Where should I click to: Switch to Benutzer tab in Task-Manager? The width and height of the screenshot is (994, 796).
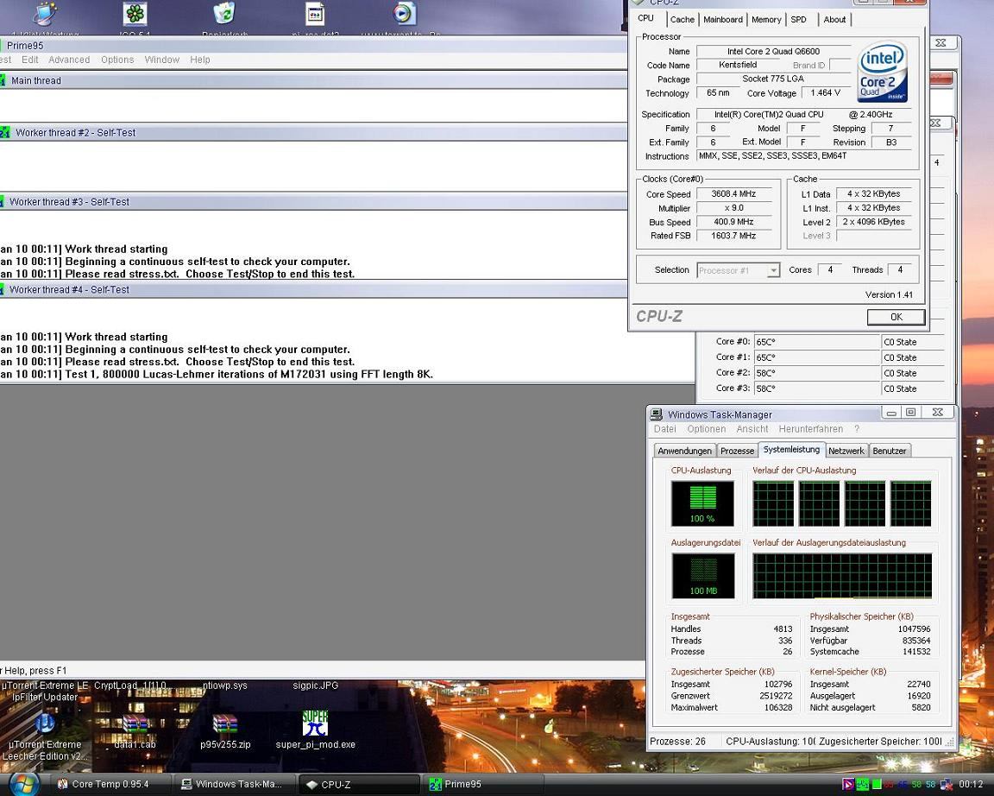point(890,451)
